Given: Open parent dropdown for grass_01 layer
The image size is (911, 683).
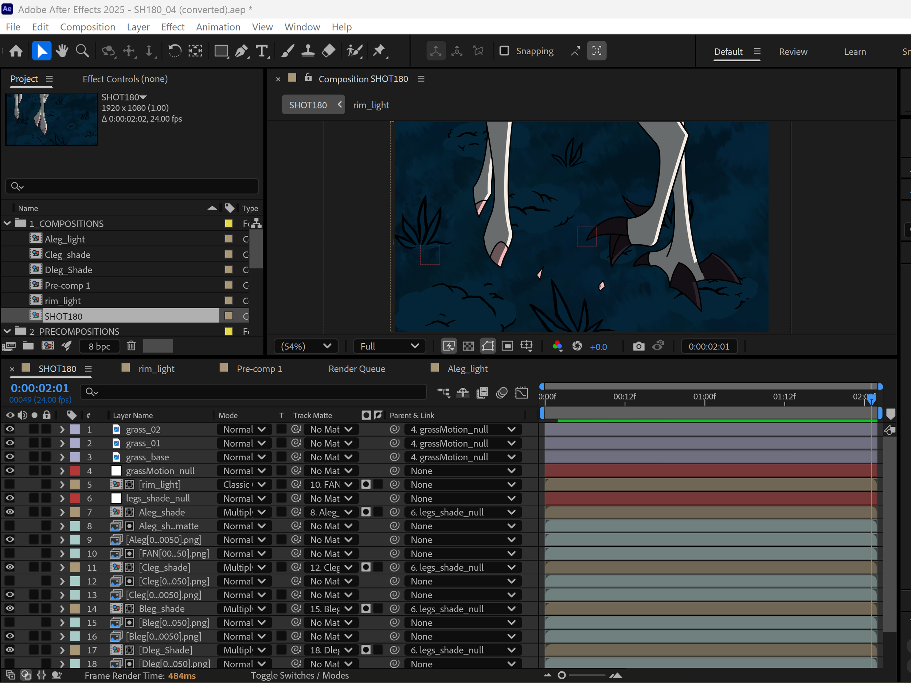Looking at the screenshot, I should pyautogui.click(x=463, y=443).
